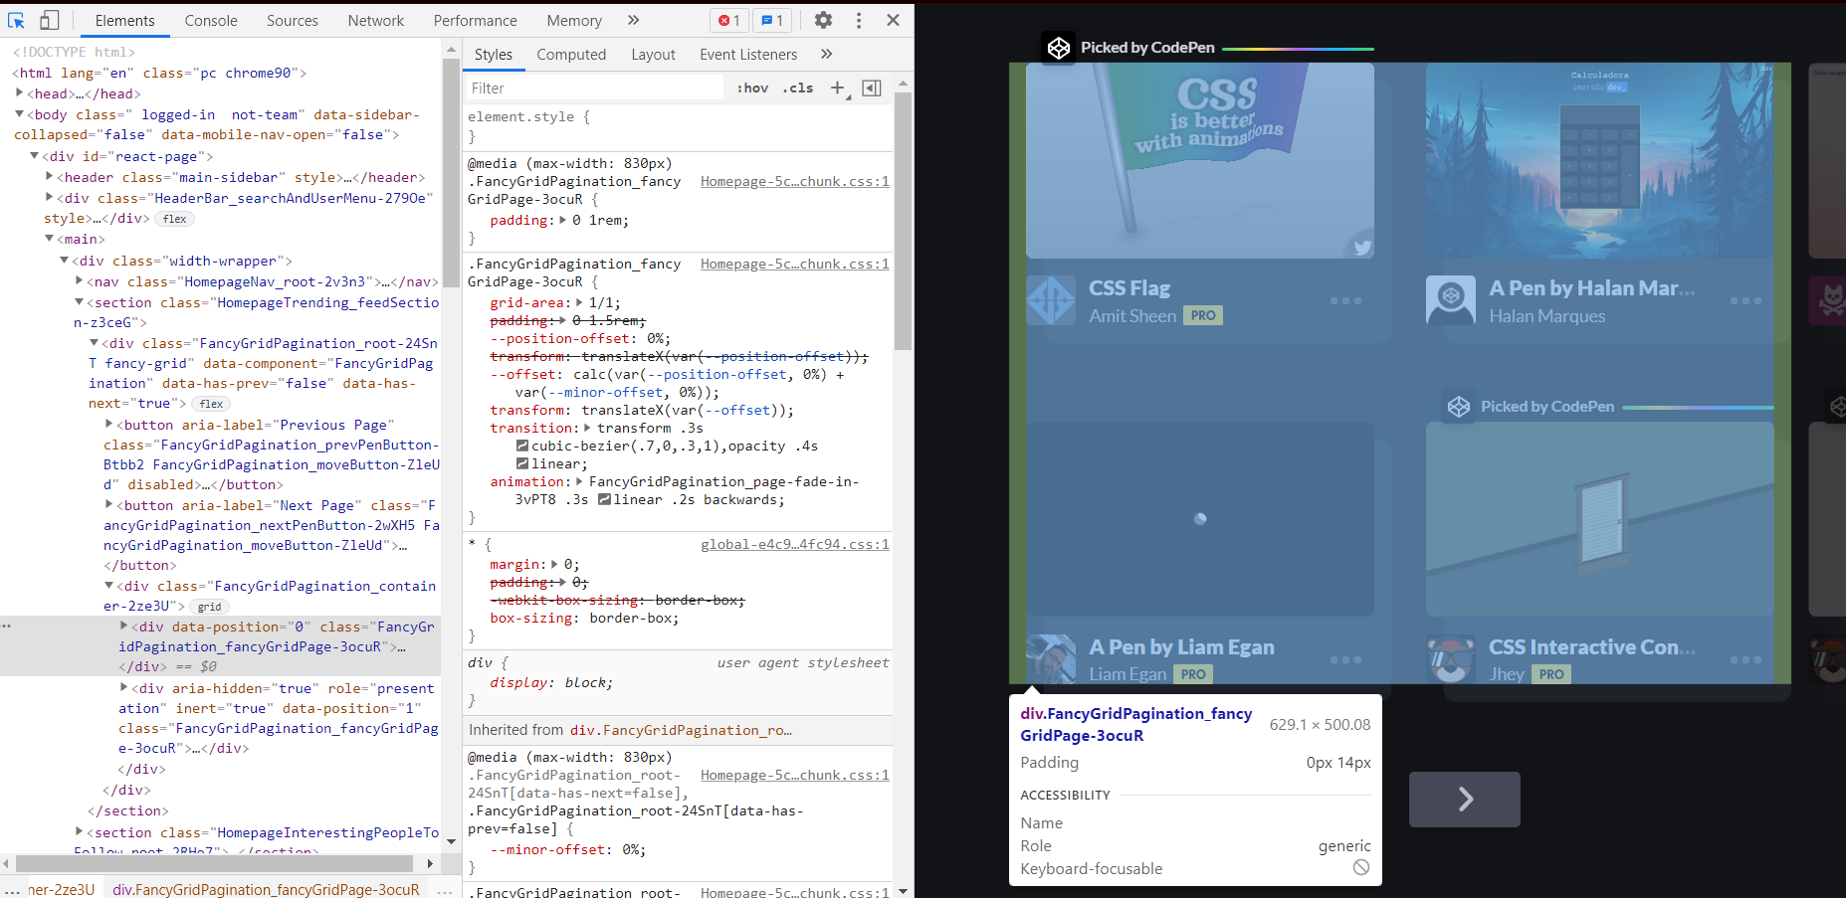Open the Performance tab
1846x898 pixels.
coord(476,20)
